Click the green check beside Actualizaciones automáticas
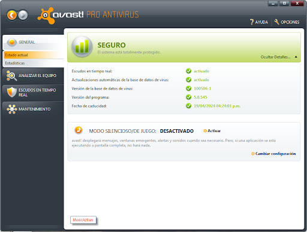307x232 pixels. click(188, 80)
